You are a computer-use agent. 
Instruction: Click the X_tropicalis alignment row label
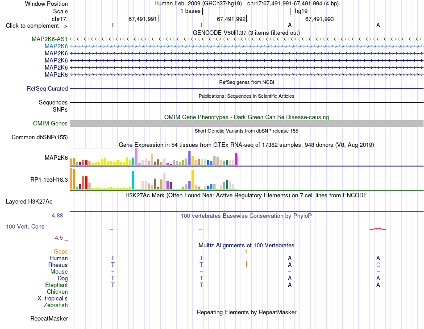(53, 299)
